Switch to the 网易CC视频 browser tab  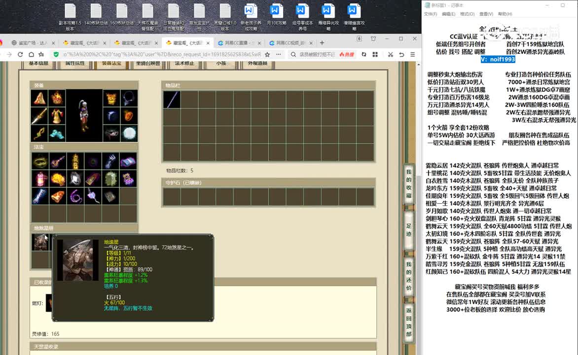tap(290, 43)
